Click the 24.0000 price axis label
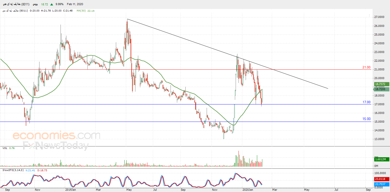The height and width of the screenshot is (192, 390). (x=379, y=43)
